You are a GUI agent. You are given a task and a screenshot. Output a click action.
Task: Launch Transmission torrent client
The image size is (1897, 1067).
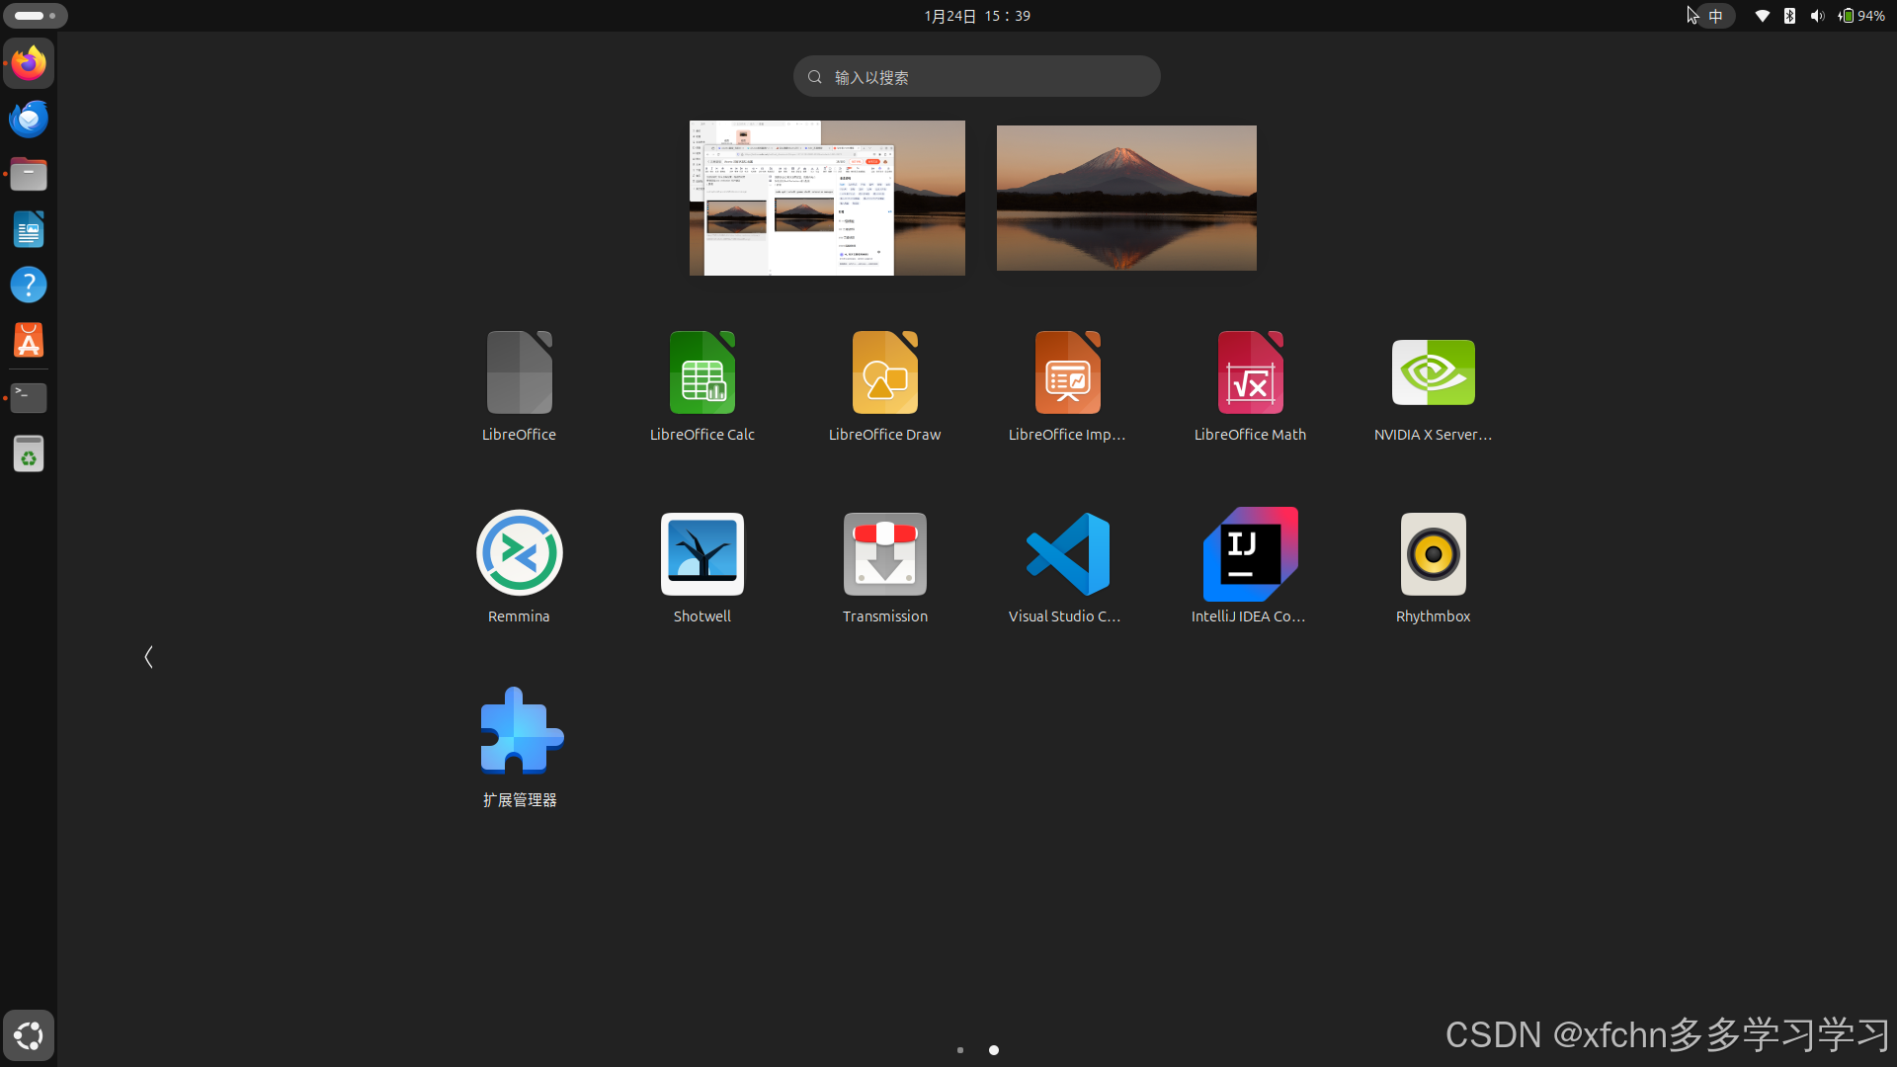pos(884,567)
